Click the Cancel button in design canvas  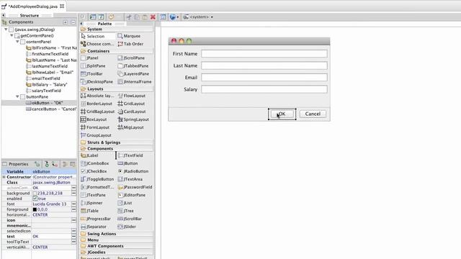point(313,114)
